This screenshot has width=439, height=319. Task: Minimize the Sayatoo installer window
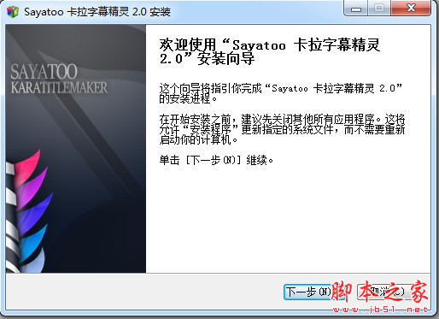[355, 8]
